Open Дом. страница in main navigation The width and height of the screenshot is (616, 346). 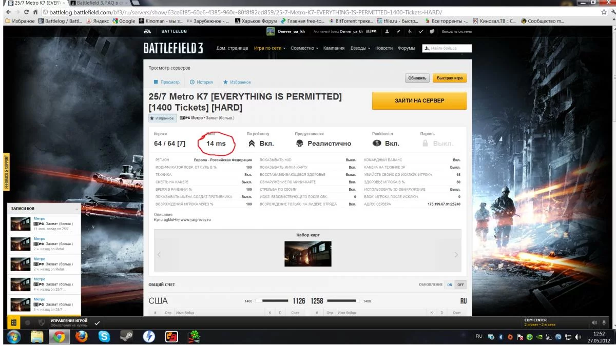coord(232,48)
